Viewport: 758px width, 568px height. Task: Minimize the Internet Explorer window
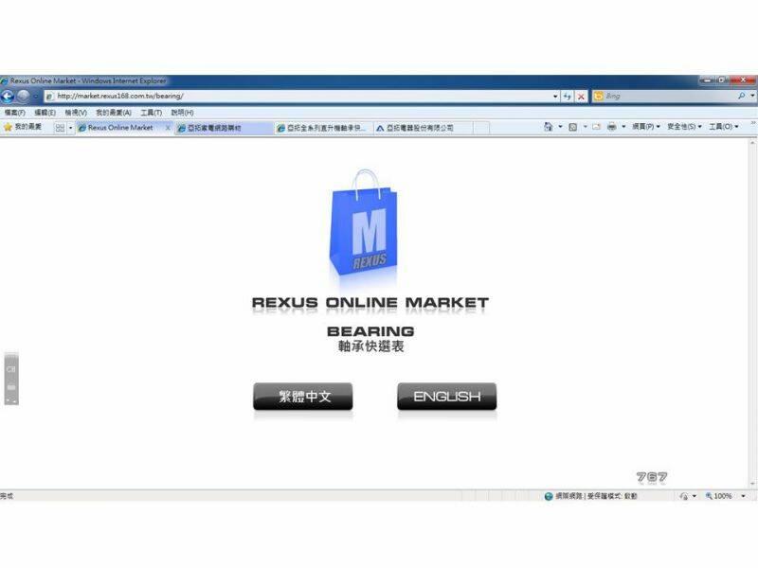(x=707, y=80)
